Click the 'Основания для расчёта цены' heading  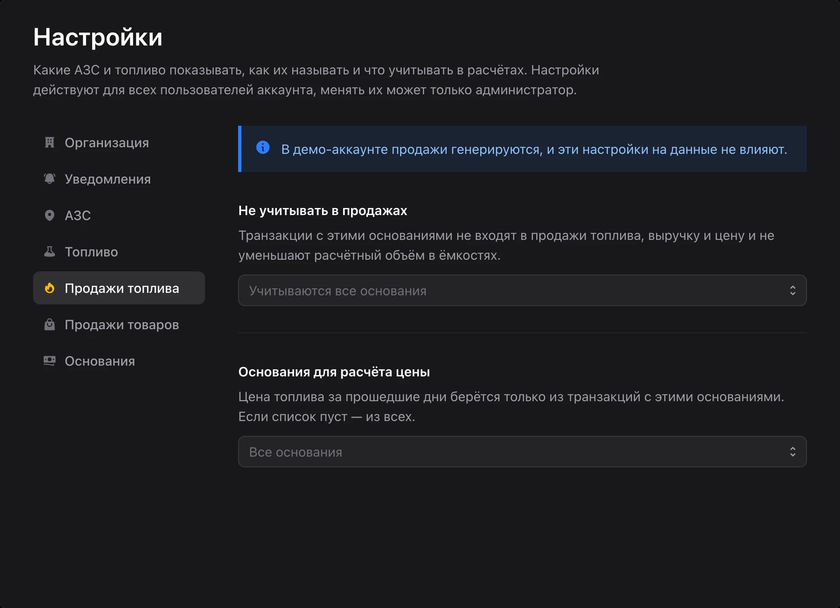pos(334,372)
